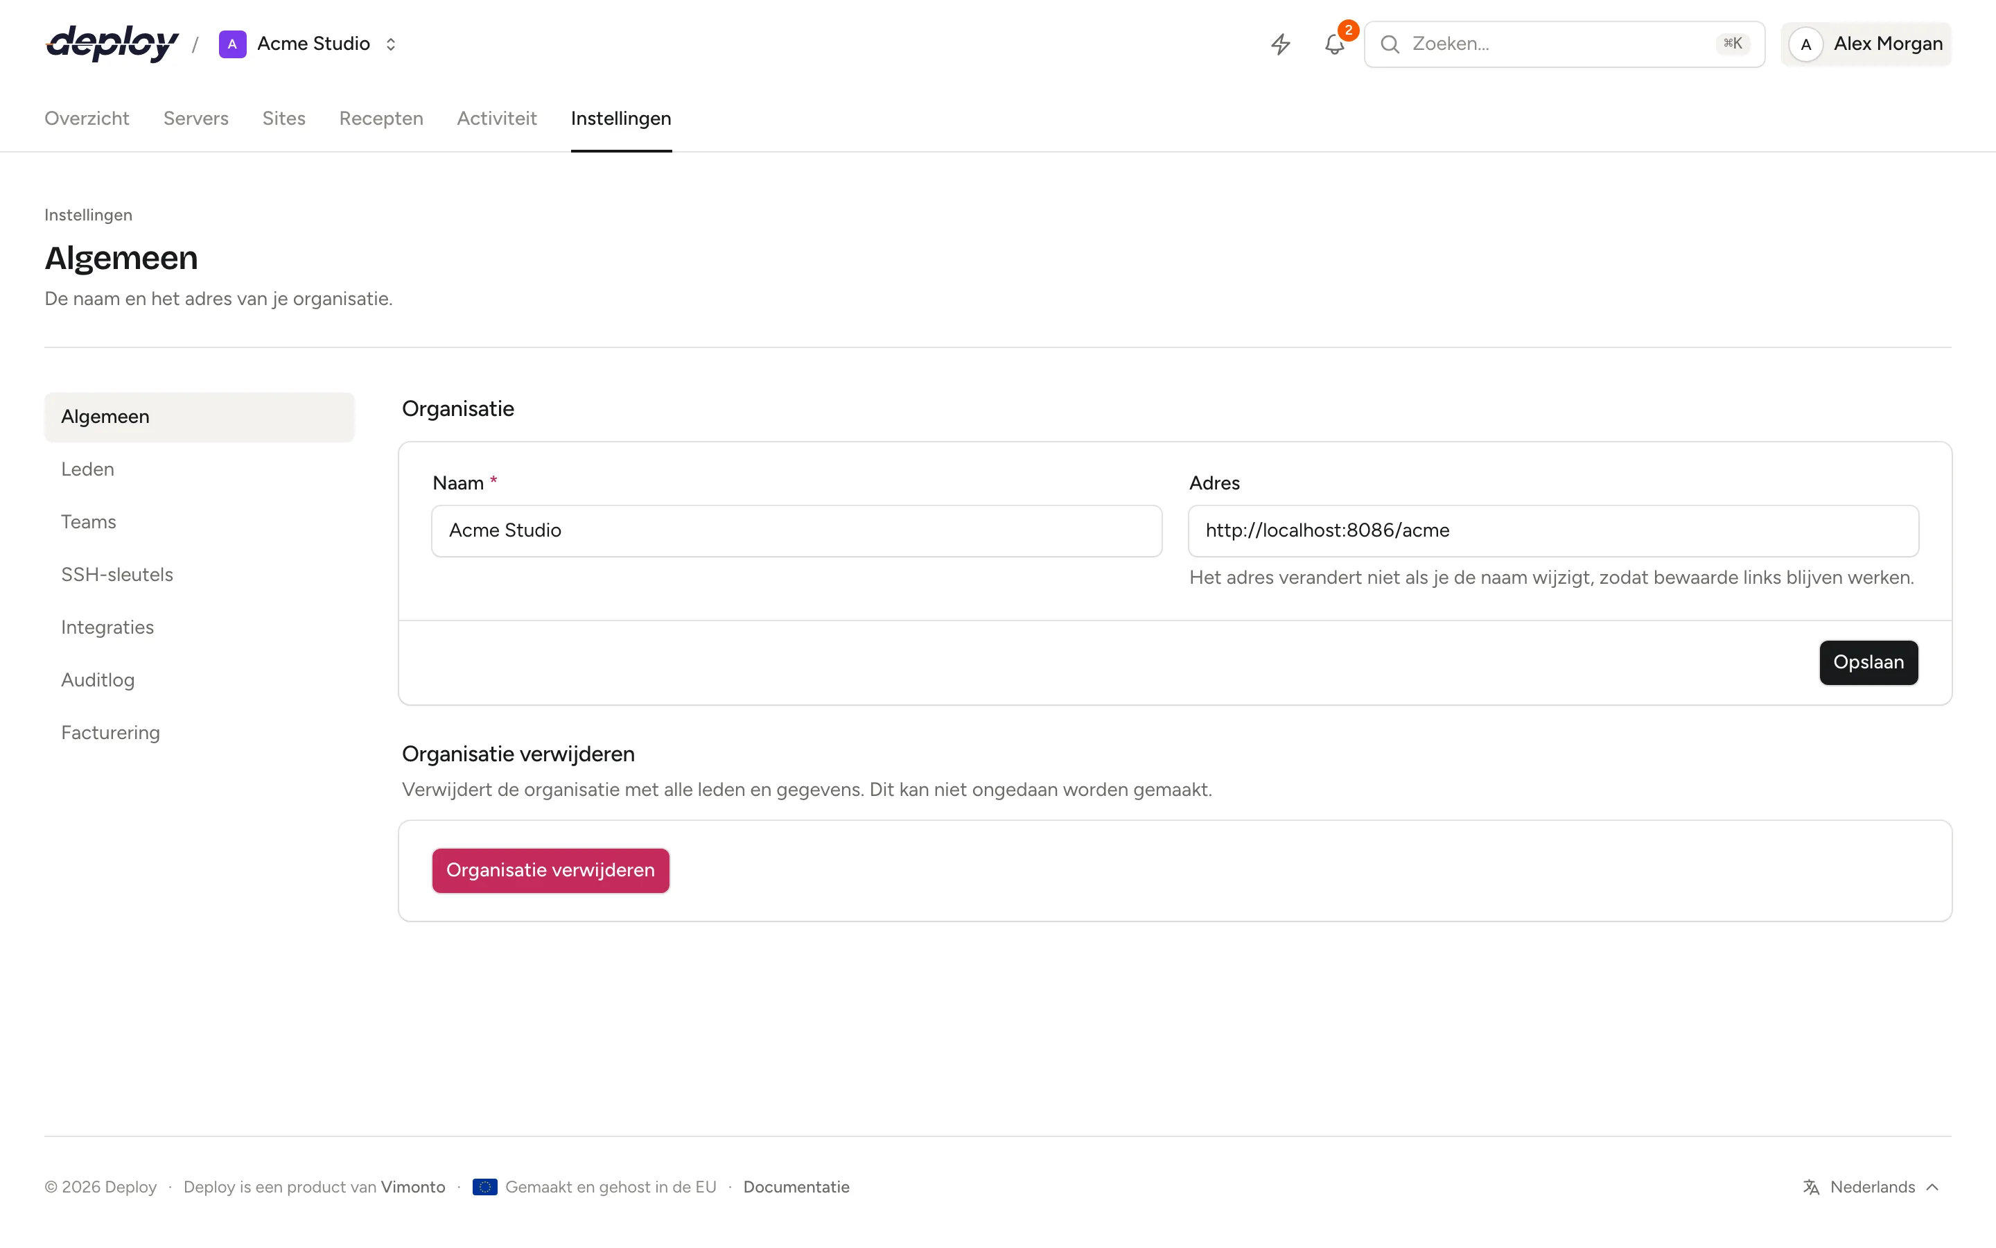This screenshot has width=1996, height=1248.
Task: Focus the Naam input field
Action: pos(797,530)
